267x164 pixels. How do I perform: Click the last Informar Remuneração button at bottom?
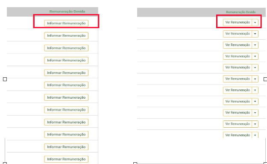coord(66,159)
